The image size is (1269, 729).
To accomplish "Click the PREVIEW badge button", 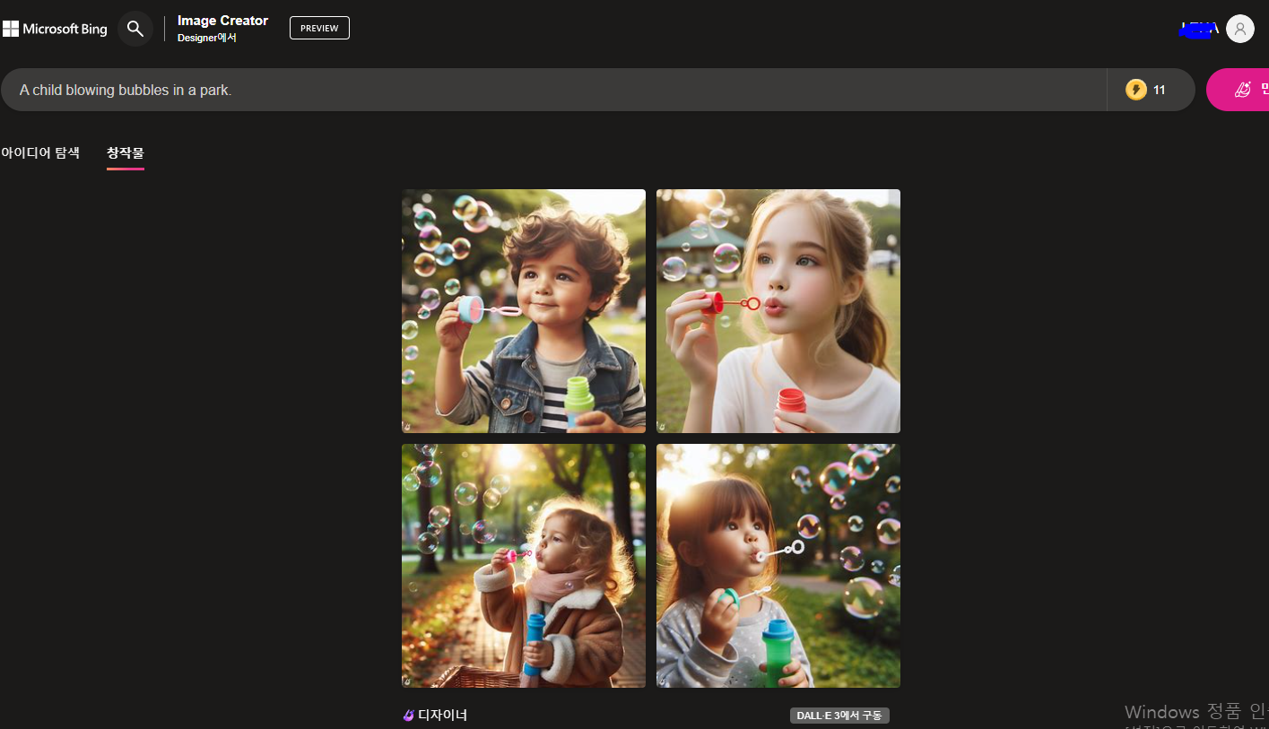I will coord(319,28).
